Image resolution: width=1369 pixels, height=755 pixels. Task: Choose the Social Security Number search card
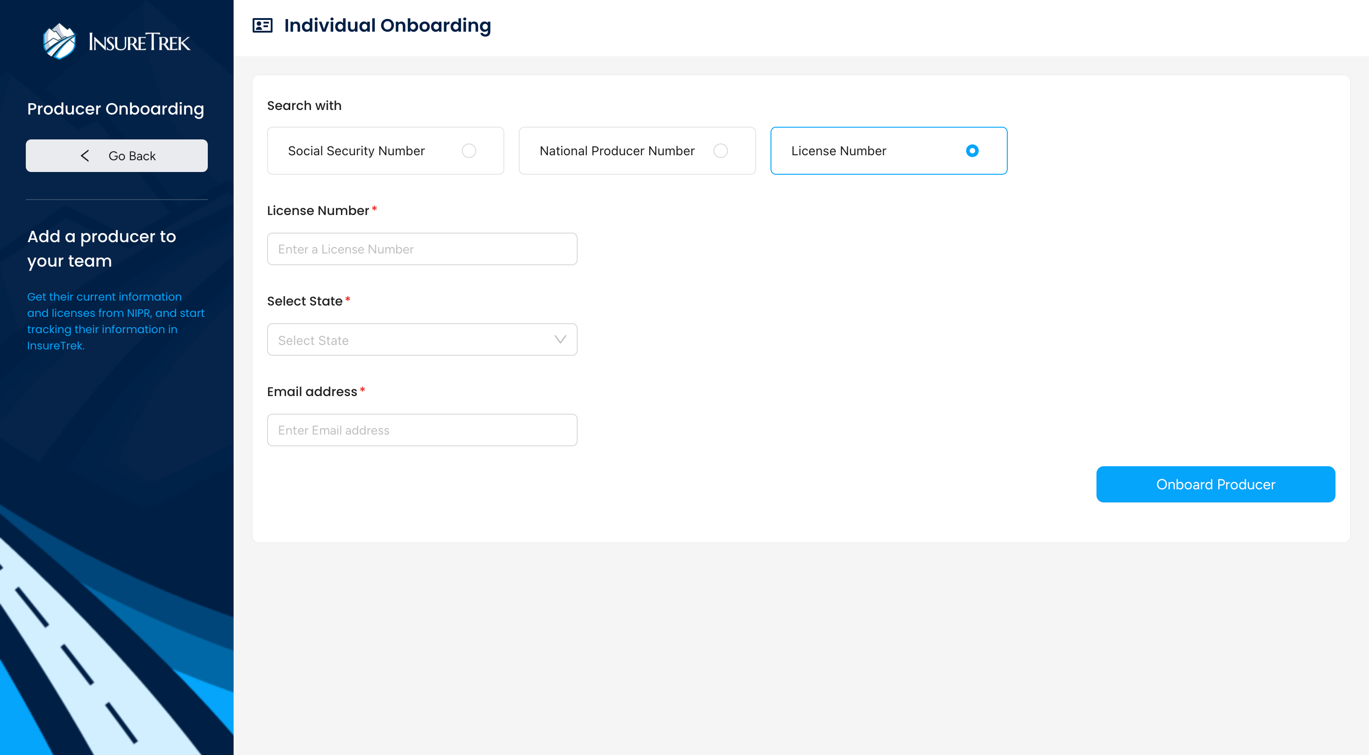pos(356,151)
